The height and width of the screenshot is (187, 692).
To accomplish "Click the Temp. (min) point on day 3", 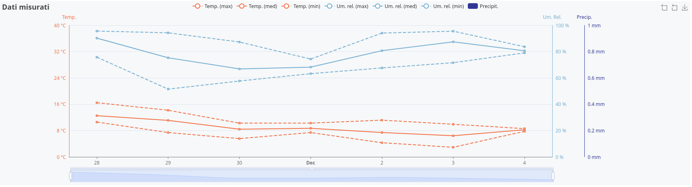I will pos(453,147).
